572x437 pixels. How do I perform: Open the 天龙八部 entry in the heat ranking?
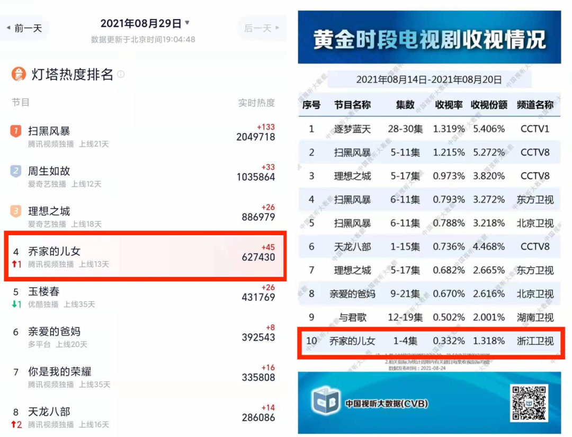coord(143,416)
